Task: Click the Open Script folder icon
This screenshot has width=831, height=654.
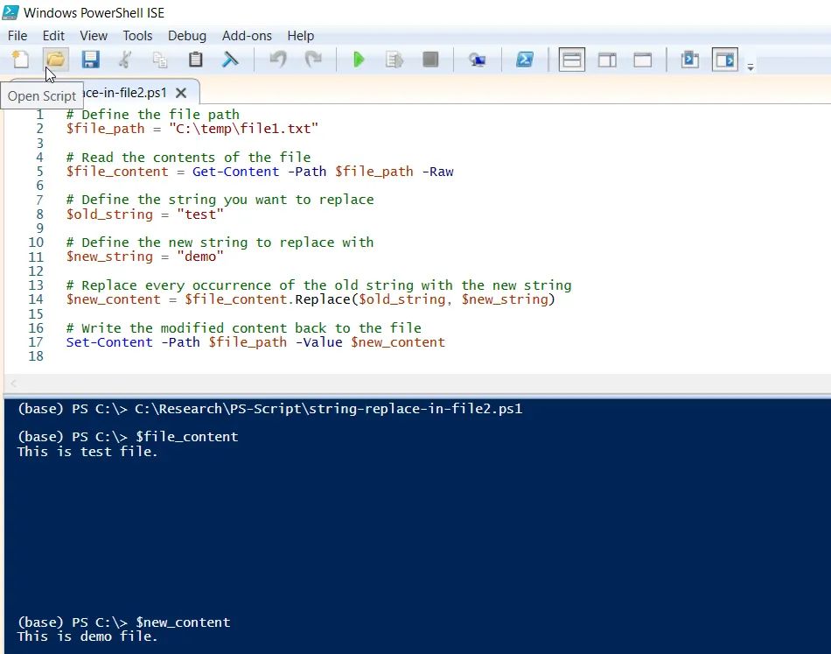Action: [x=56, y=59]
